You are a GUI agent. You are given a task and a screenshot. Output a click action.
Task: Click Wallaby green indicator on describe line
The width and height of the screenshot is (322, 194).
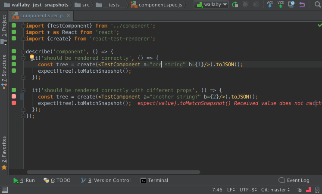coord(14,51)
